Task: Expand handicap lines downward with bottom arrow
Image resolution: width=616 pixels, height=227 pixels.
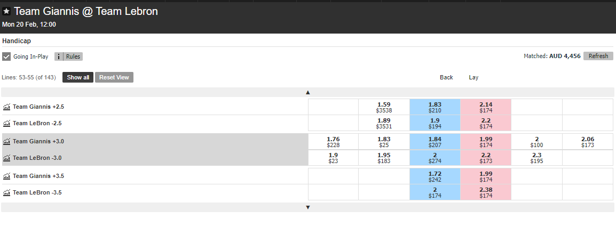Action: pyautogui.click(x=307, y=207)
